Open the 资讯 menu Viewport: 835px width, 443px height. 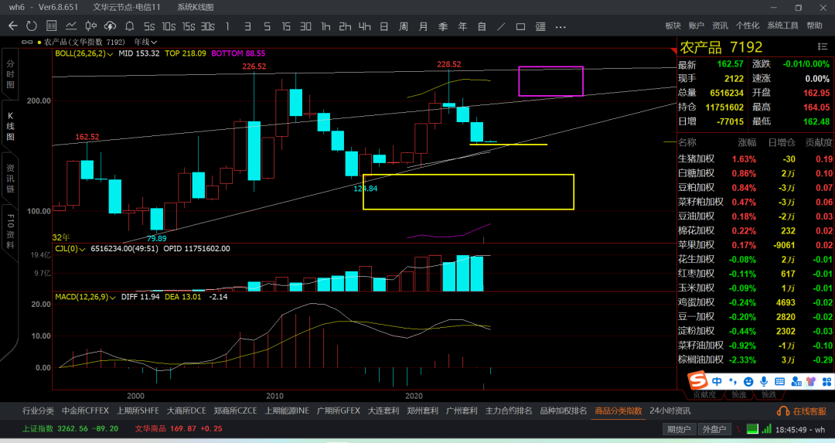[x=720, y=26]
